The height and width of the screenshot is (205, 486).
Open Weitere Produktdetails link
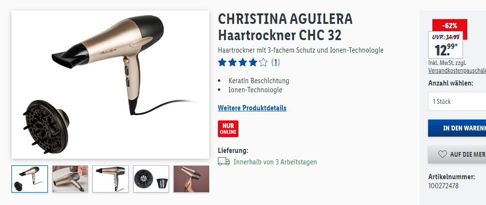252,108
